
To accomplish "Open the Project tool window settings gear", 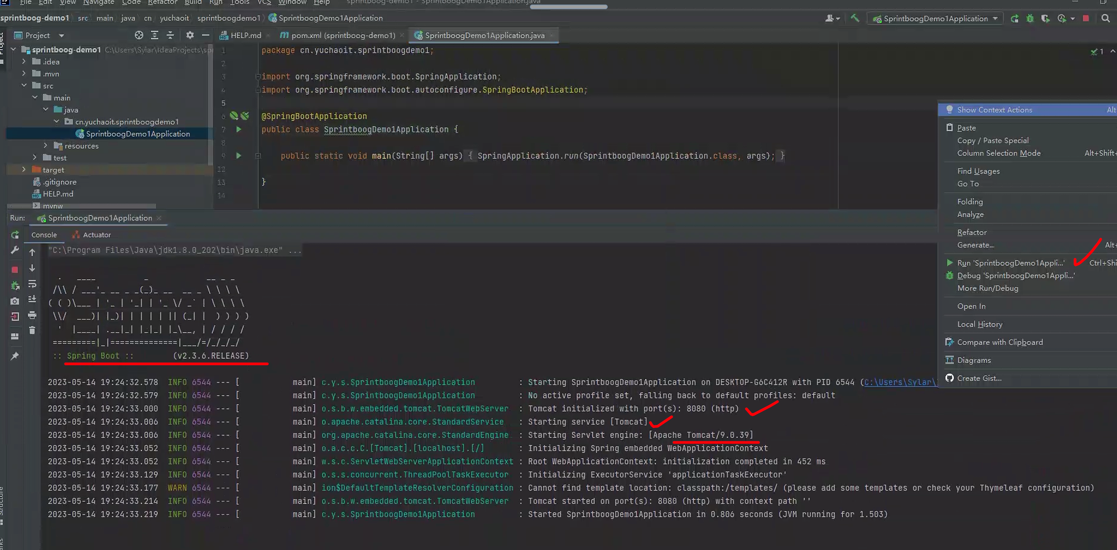I will 190,35.
